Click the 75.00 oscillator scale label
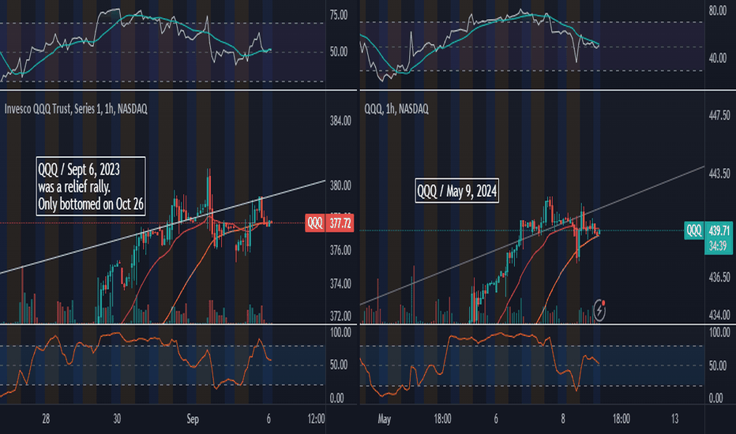 tap(339, 16)
